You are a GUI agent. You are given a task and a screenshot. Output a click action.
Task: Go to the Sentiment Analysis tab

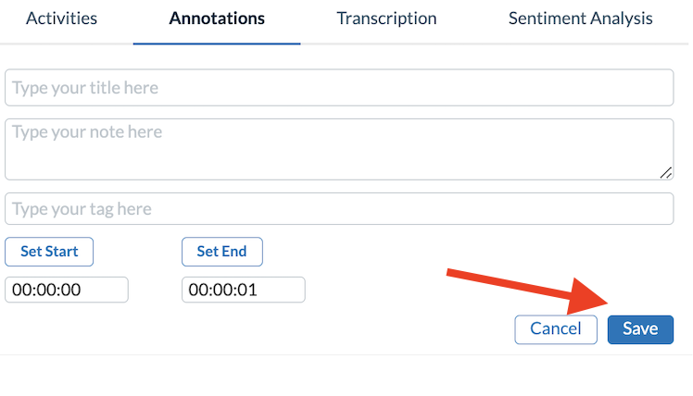click(x=580, y=19)
